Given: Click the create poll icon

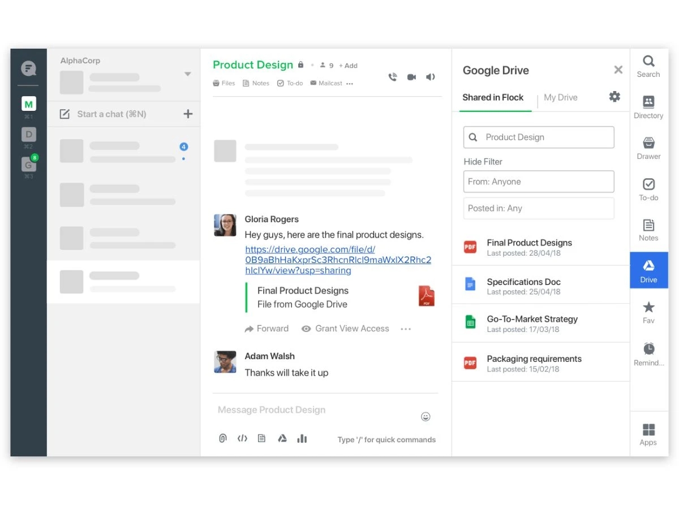Looking at the screenshot, I should click(302, 438).
